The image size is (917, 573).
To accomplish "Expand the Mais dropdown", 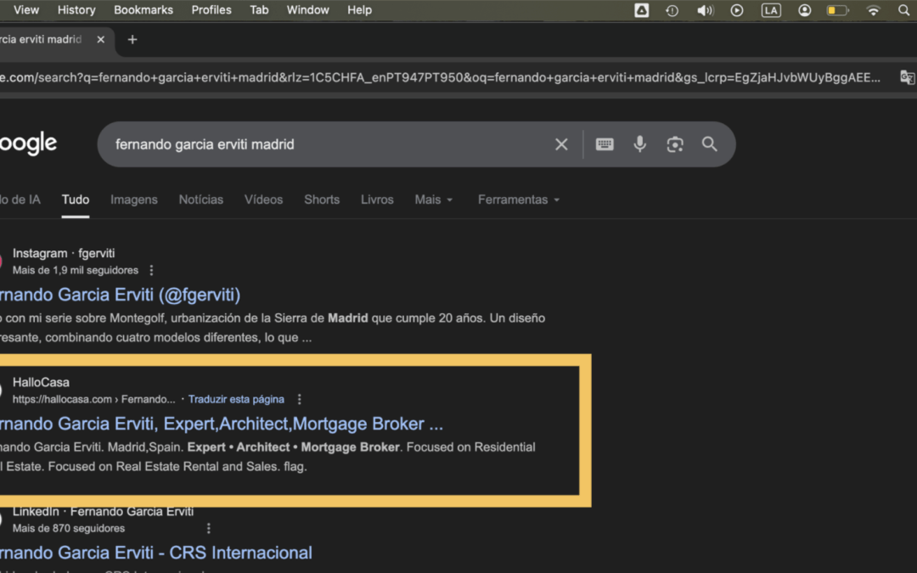I will (434, 200).
